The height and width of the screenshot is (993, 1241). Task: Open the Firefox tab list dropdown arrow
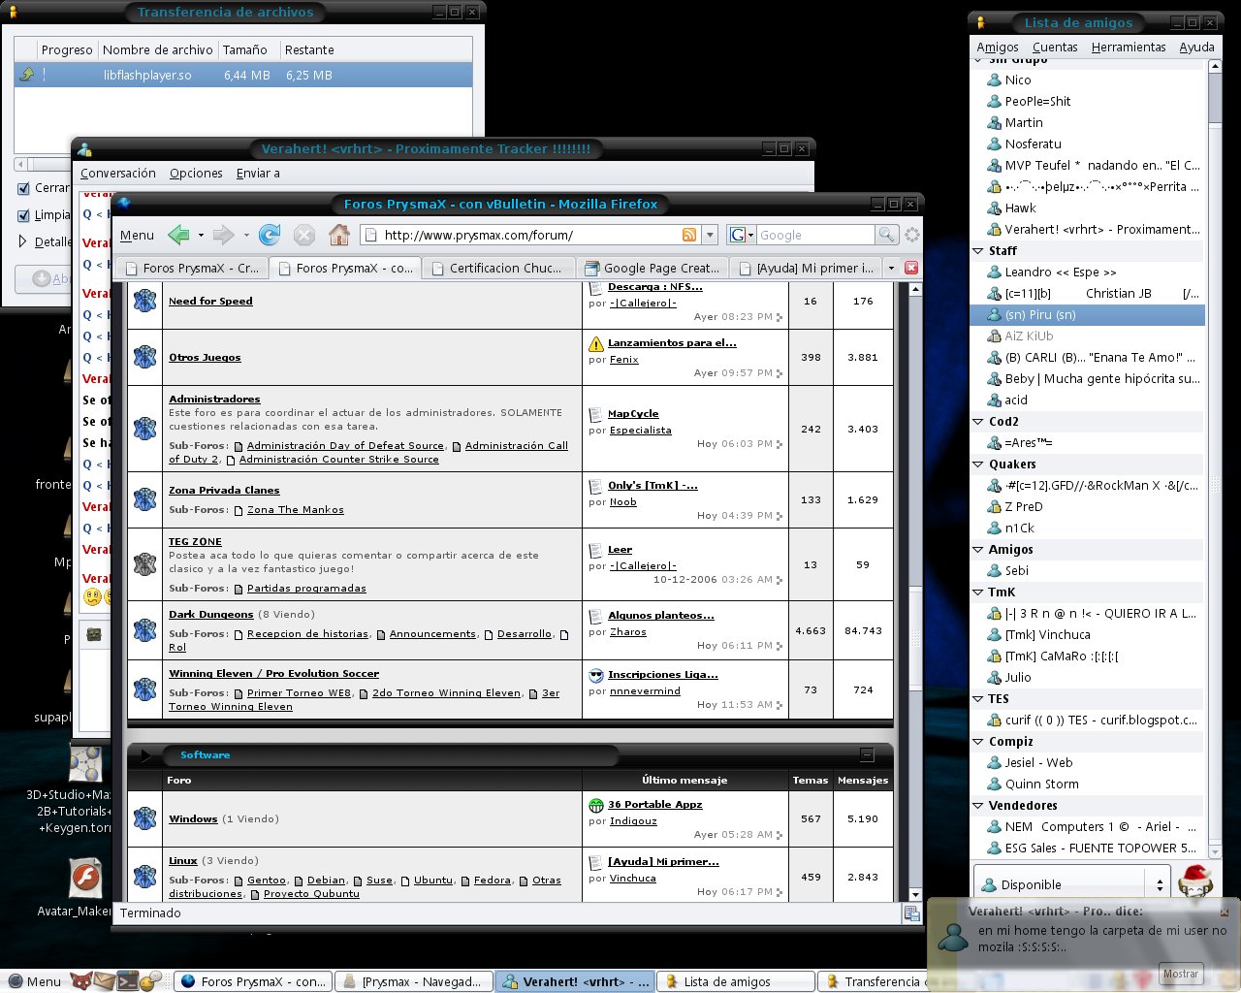point(891,268)
